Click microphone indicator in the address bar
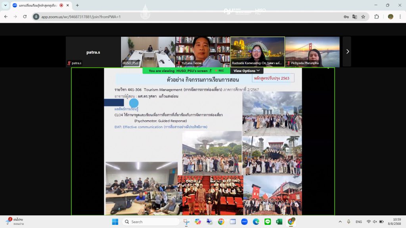The height and width of the screenshot is (228, 406). coord(36,17)
